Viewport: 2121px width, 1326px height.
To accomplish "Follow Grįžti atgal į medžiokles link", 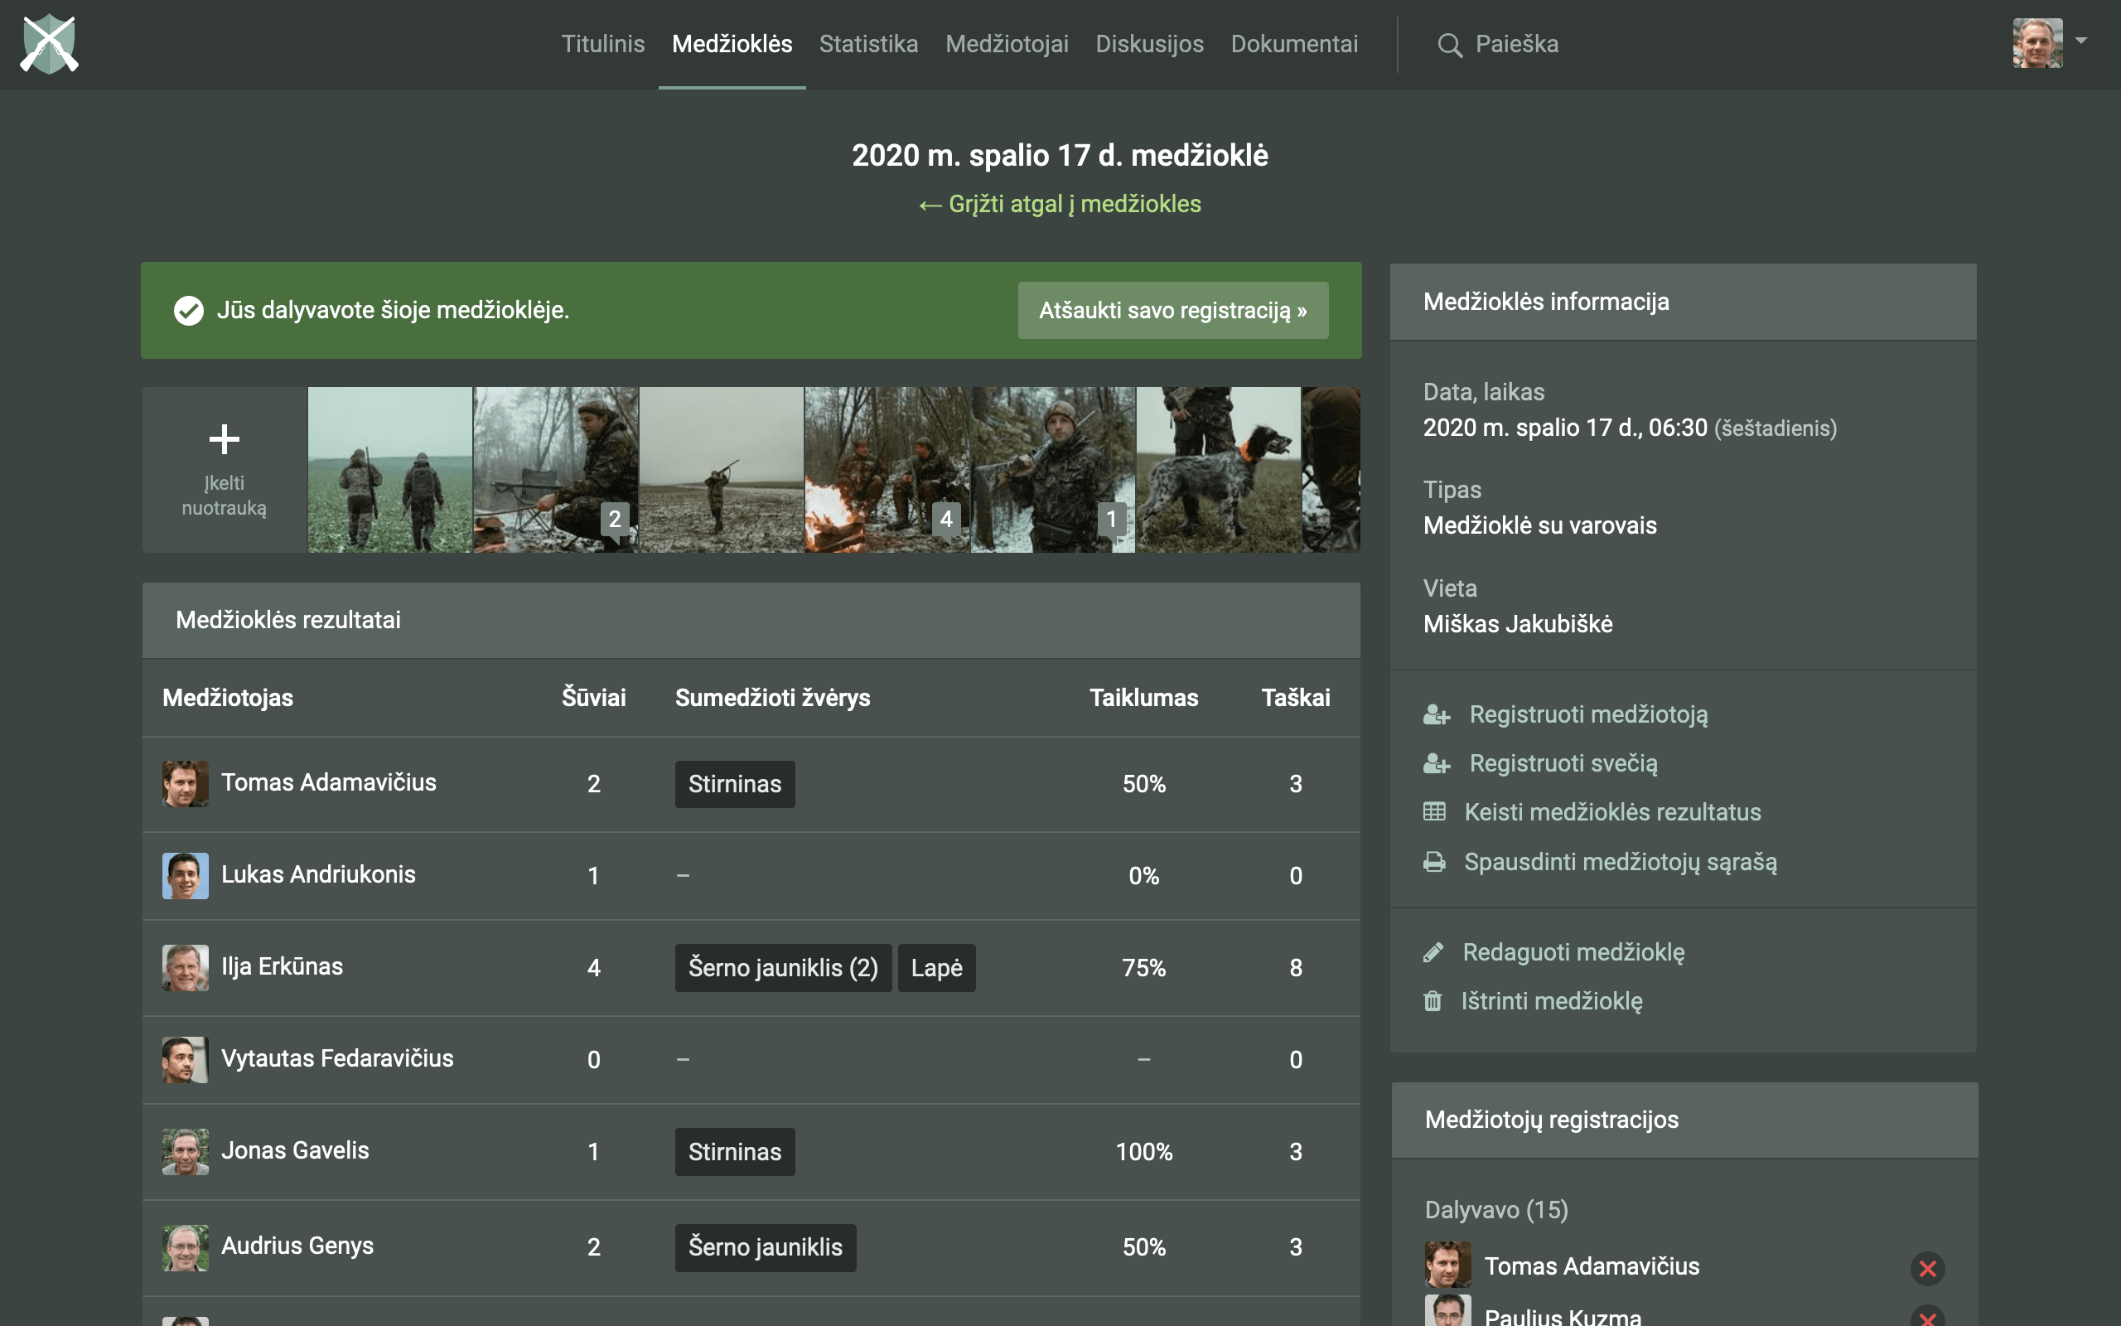I will point(1060,204).
